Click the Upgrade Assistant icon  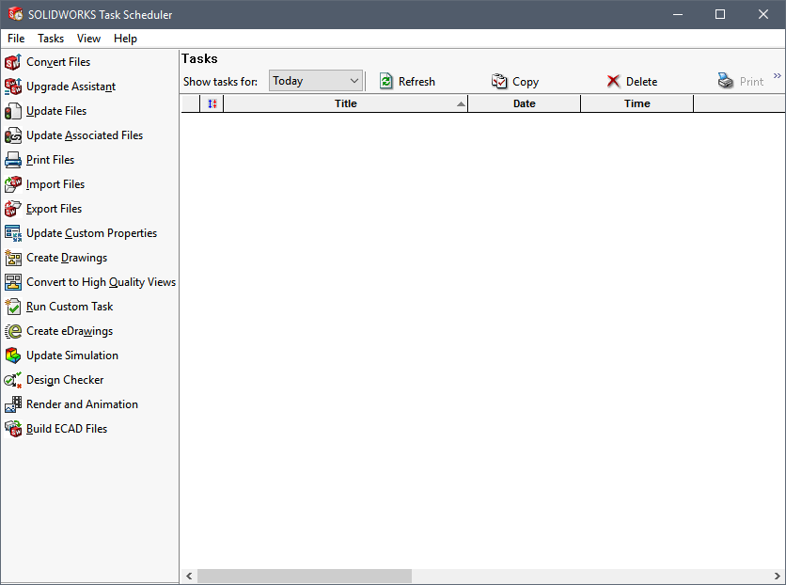[13, 87]
